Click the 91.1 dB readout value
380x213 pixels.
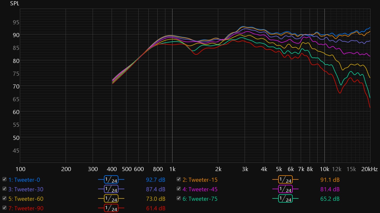(330, 180)
